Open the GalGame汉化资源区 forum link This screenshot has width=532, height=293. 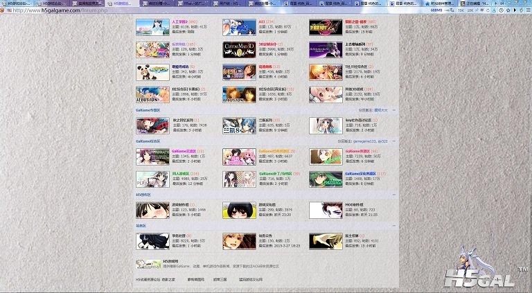(x=361, y=174)
